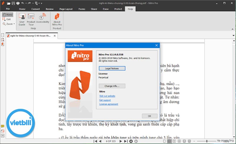Click the select tool icon in quick access toolbar
This screenshot has height=144, width=236.
(36, 3)
